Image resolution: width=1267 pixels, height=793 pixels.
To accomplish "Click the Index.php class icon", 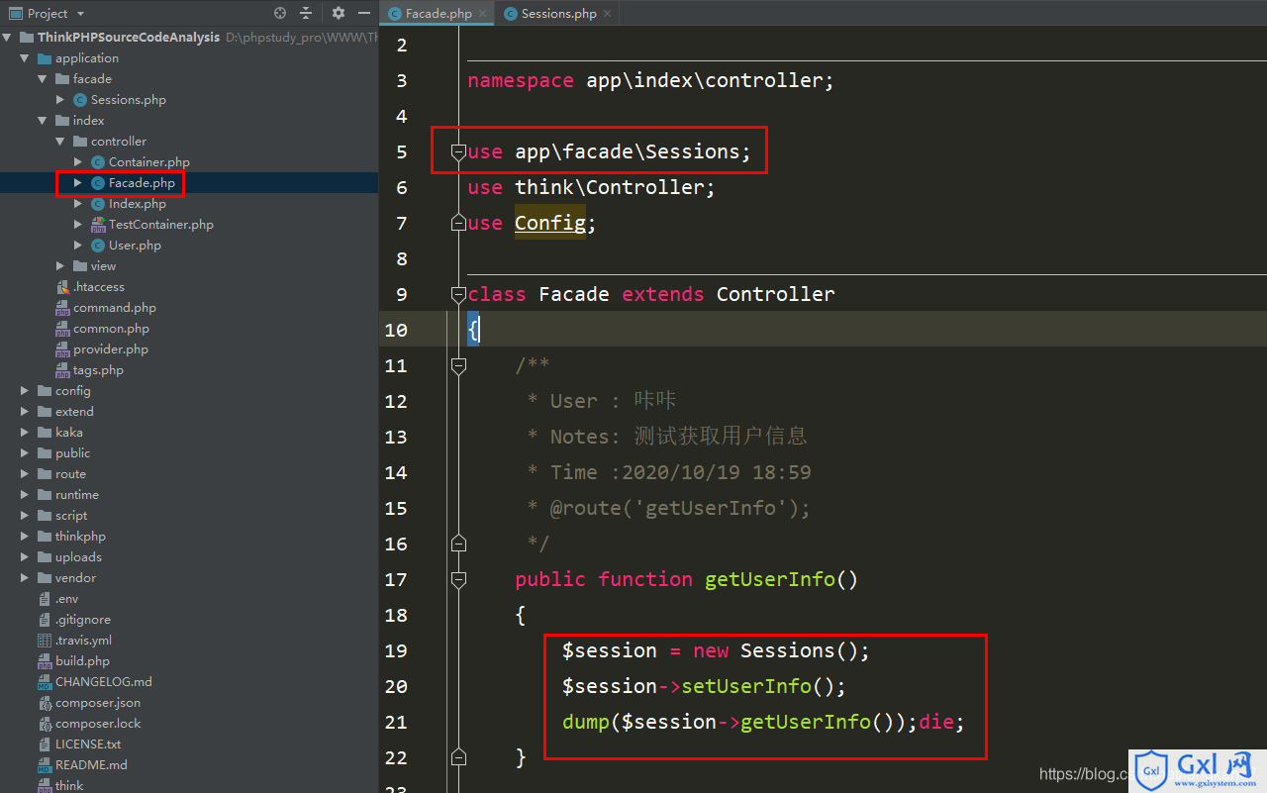I will pyautogui.click(x=98, y=204).
